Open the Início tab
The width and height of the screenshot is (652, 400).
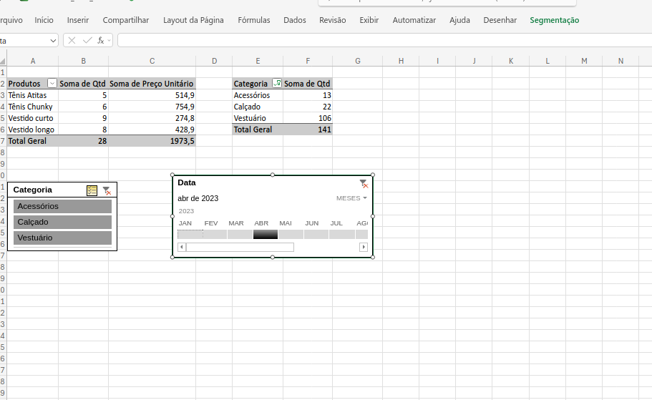click(x=44, y=20)
